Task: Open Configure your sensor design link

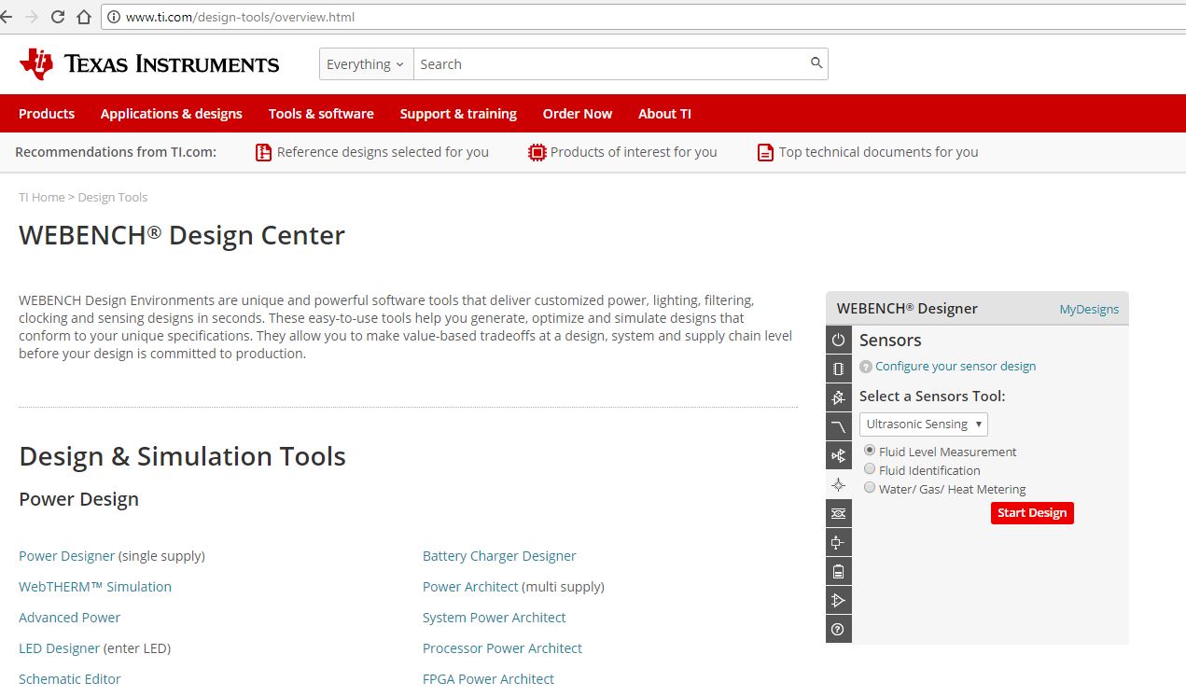Action: click(x=956, y=367)
